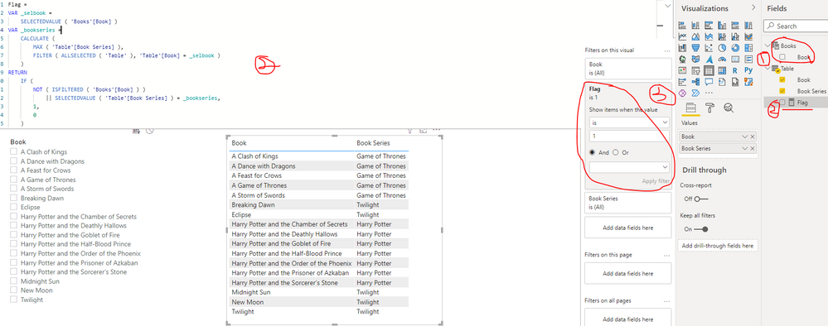Viewport: 828px width, 326px height.
Task: Open Filters on this visual options
Action: click(666, 50)
